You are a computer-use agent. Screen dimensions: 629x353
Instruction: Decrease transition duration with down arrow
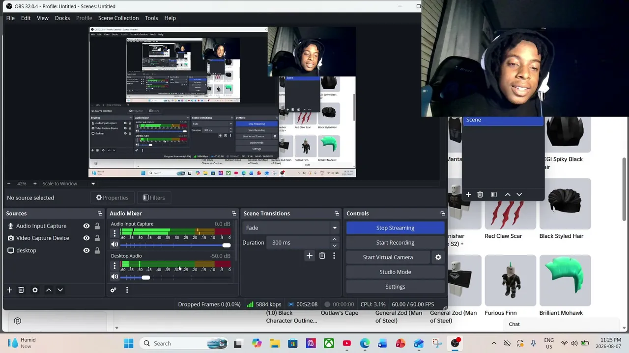335,245
